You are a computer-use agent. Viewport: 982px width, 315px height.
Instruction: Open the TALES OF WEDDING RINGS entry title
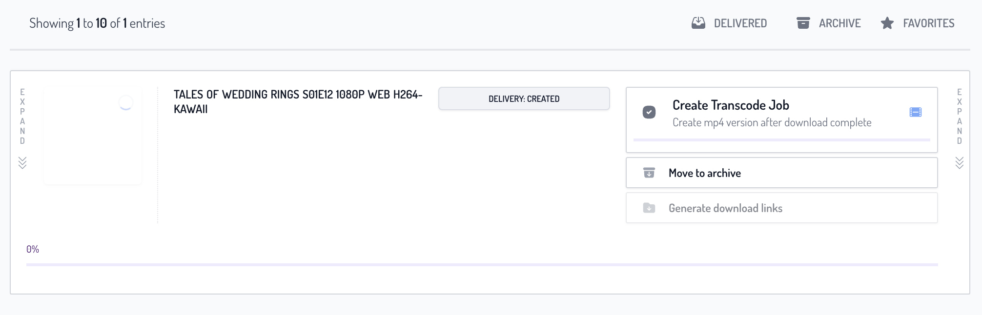(x=298, y=102)
